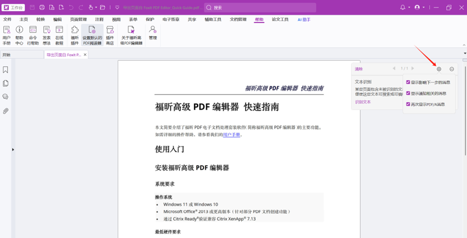Switch to the 文档管理 ribbon tab
467x238 pixels.
tap(238, 19)
